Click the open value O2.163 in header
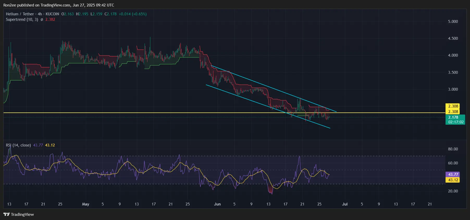470x220 pixels. tap(67, 14)
